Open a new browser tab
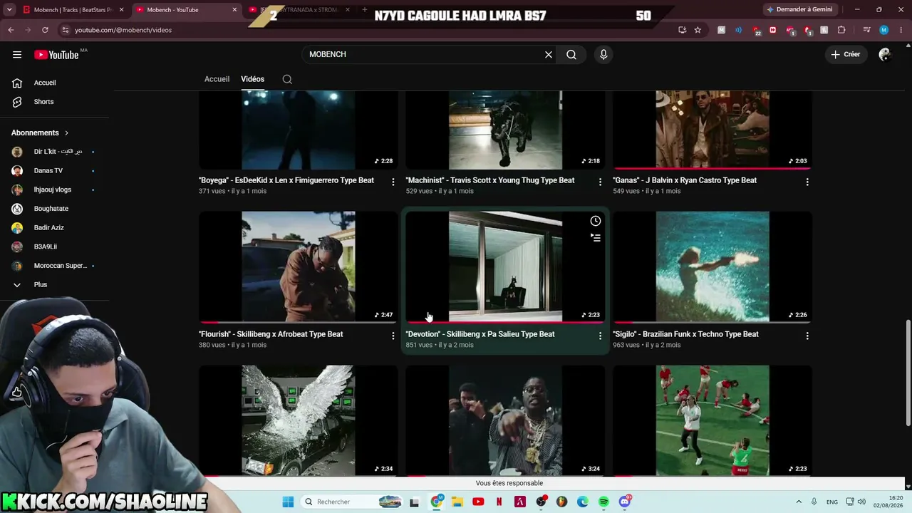Viewport: 912px width, 513px height. [x=365, y=10]
